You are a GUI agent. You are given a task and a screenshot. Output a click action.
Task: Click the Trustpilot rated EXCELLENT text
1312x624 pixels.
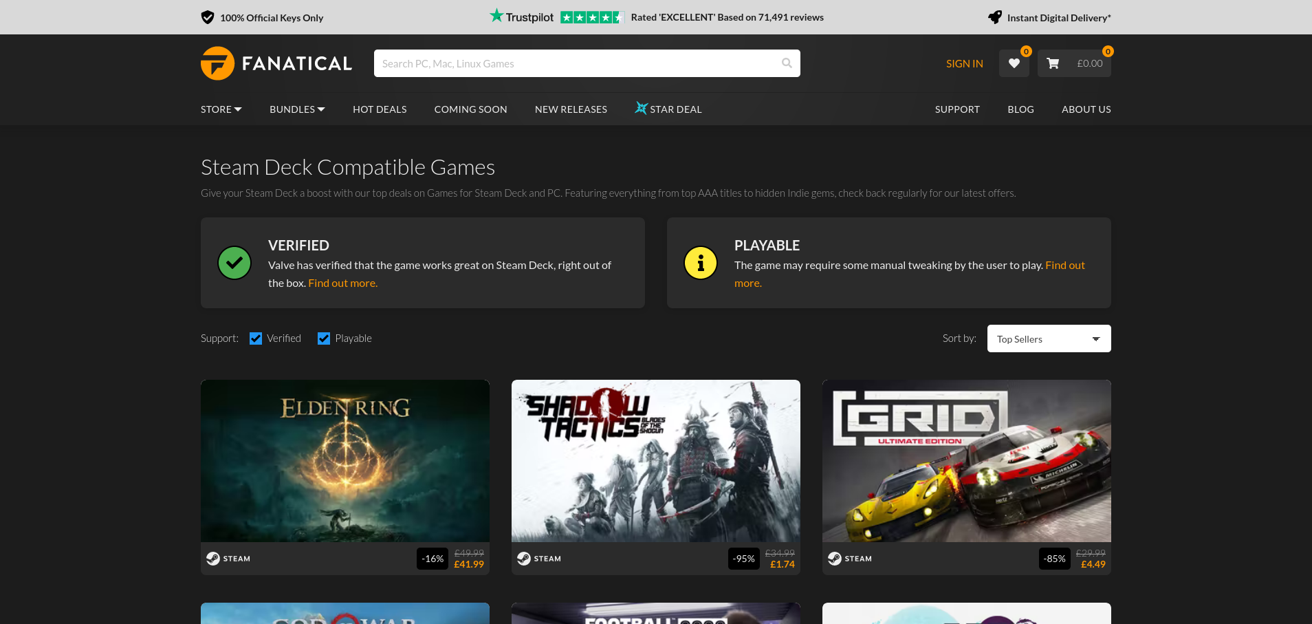tap(728, 17)
